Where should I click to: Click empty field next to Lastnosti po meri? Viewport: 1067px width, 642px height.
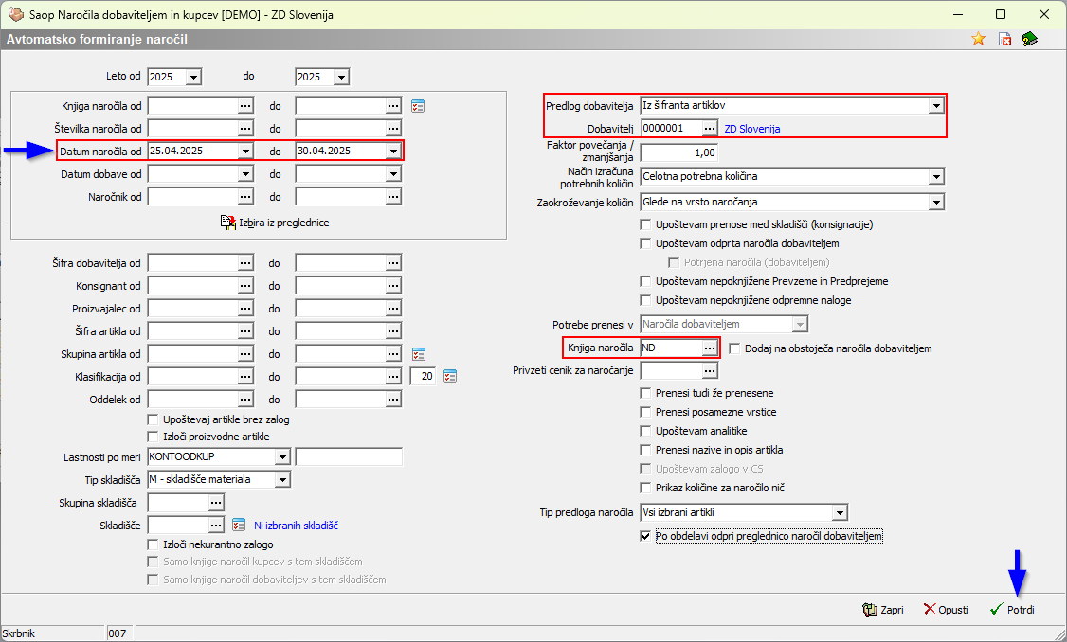click(x=349, y=457)
